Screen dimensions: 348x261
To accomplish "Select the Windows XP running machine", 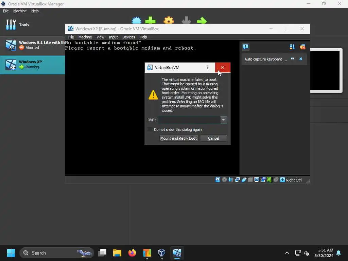I will (x=33, y=65).
